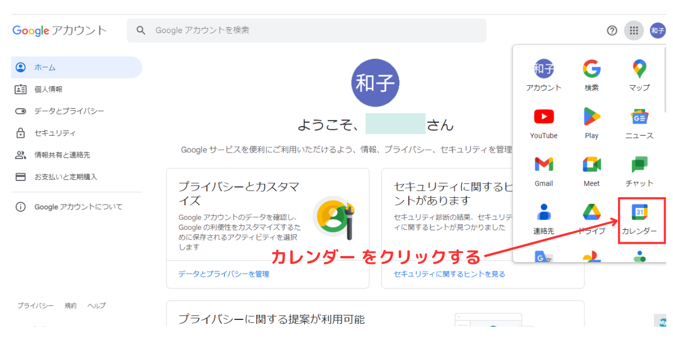Open Google 検索 from the apps grid
673x353 pixels.
click(591, 74)
